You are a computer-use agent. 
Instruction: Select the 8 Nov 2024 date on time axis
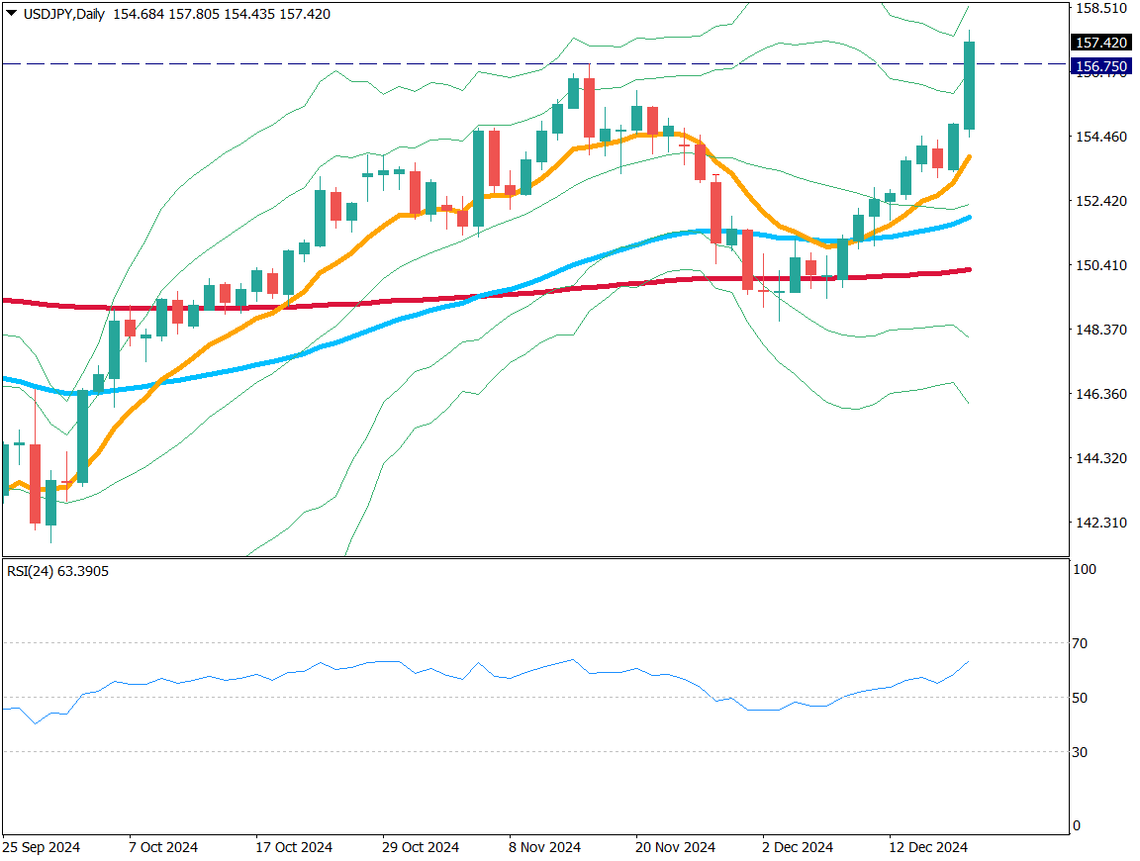point(544,848)
